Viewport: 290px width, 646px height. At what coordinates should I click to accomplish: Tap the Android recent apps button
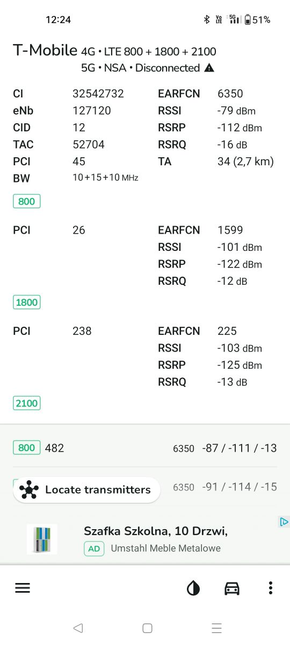tap(216, 628)
